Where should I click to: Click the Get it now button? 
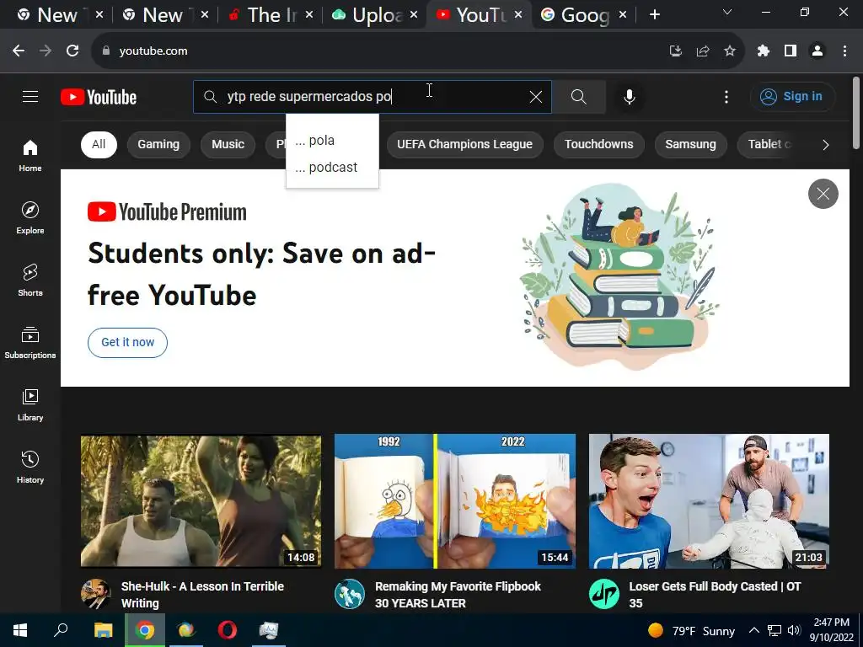pyautogui.click(x=128, y=342)
